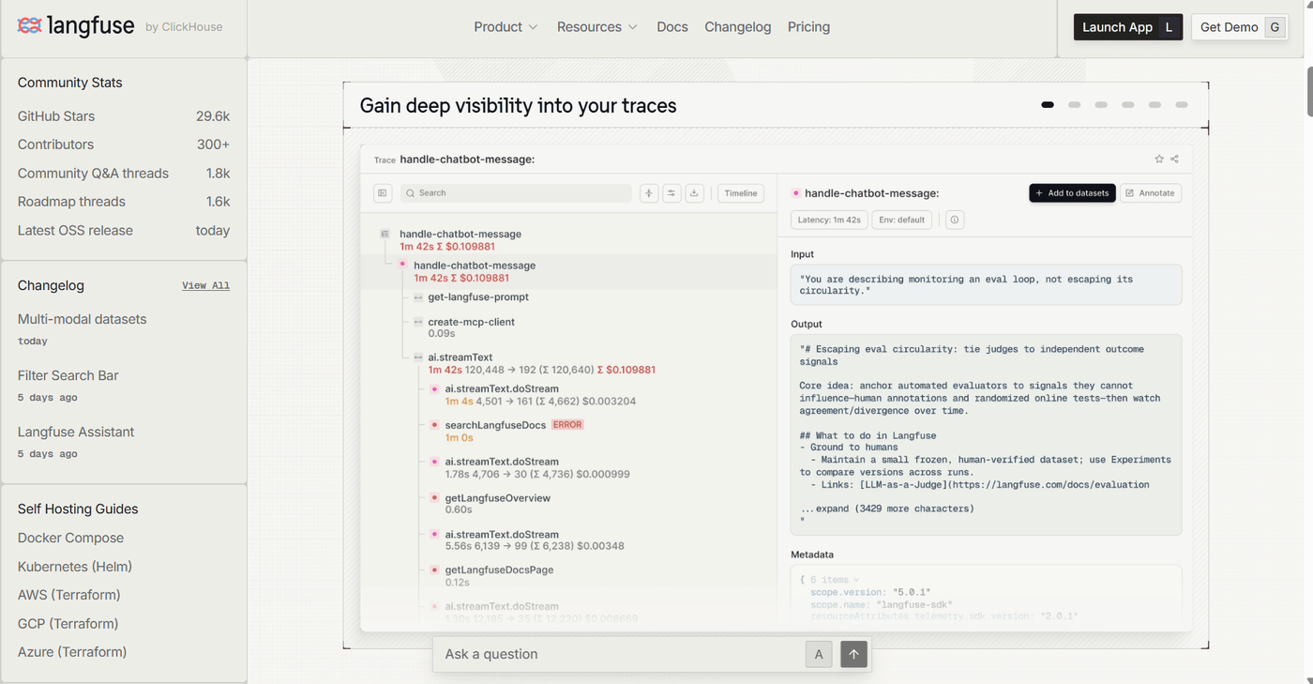Open the Changelog nav item
The height and width of the screenshot is (684, 1313).
pyautogui.click(x=738, y=27)
